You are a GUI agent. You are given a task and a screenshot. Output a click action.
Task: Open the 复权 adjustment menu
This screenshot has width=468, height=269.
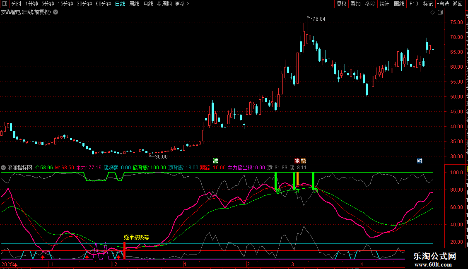[x=341, y=4]
